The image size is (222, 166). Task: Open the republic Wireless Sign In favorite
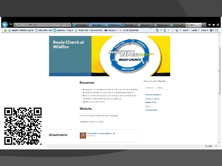point(21,30)
